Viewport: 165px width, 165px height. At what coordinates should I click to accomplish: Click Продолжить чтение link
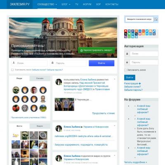tap(104, 113)
